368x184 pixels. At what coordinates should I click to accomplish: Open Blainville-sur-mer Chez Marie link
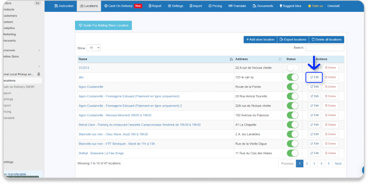click(x=113, y=134)
